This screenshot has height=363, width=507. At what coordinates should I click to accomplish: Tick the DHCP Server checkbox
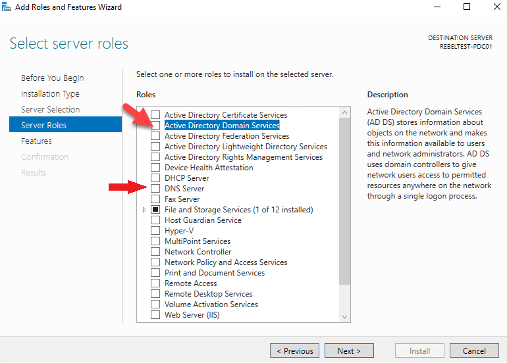pos(155,178)
